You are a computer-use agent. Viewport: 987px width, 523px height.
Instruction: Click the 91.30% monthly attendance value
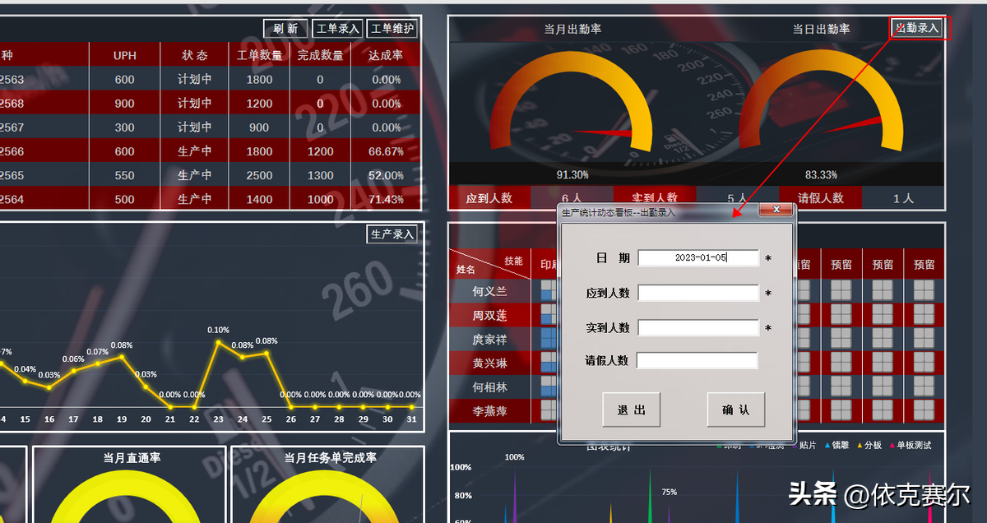tap(572, 174)
